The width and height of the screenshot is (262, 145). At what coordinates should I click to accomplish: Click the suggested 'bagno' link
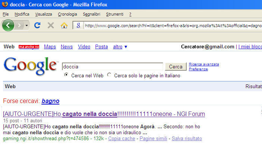[x=50, y=101]
